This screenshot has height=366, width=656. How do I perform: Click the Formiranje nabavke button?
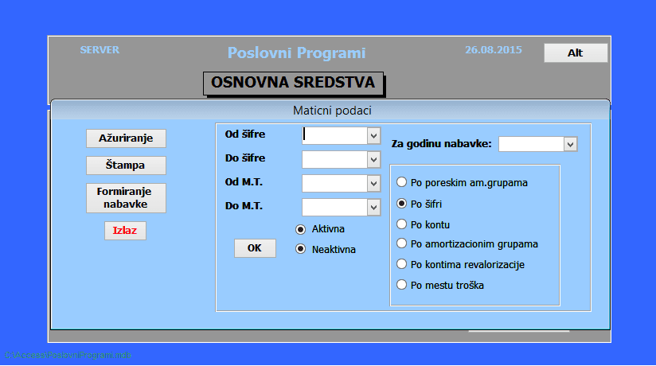click(x=126, y=198)
